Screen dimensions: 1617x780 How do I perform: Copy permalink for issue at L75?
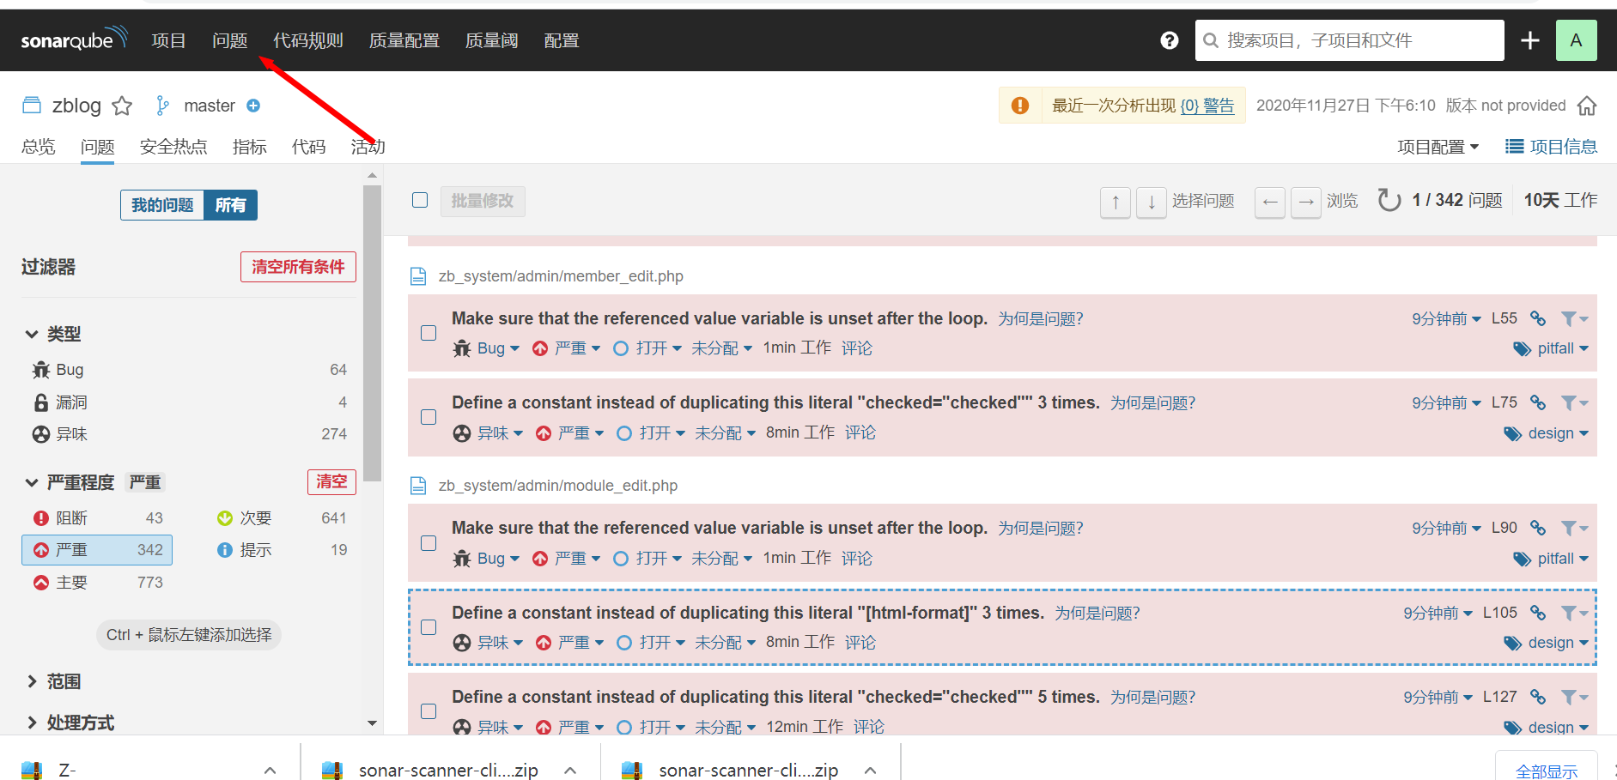pos(1538,402)
